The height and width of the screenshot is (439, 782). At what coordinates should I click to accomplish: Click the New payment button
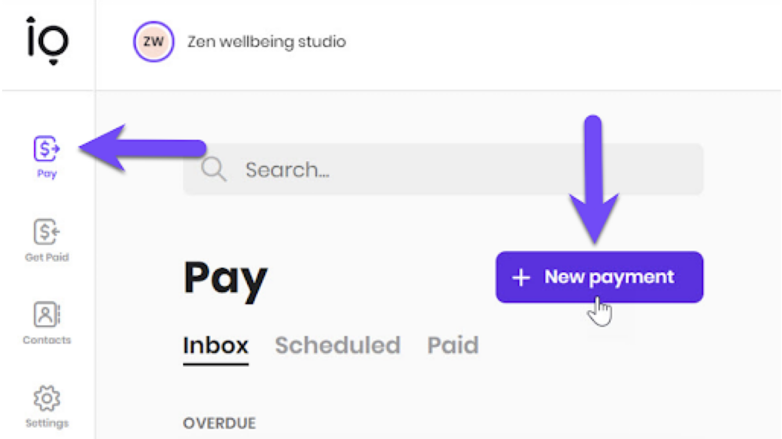600,277
